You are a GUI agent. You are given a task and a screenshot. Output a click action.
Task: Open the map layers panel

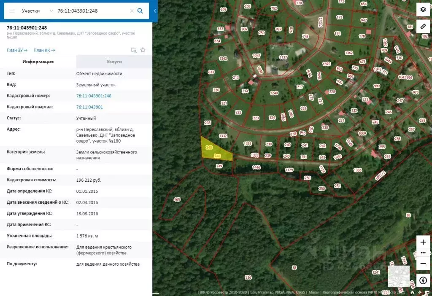click(x=423, y=10)
